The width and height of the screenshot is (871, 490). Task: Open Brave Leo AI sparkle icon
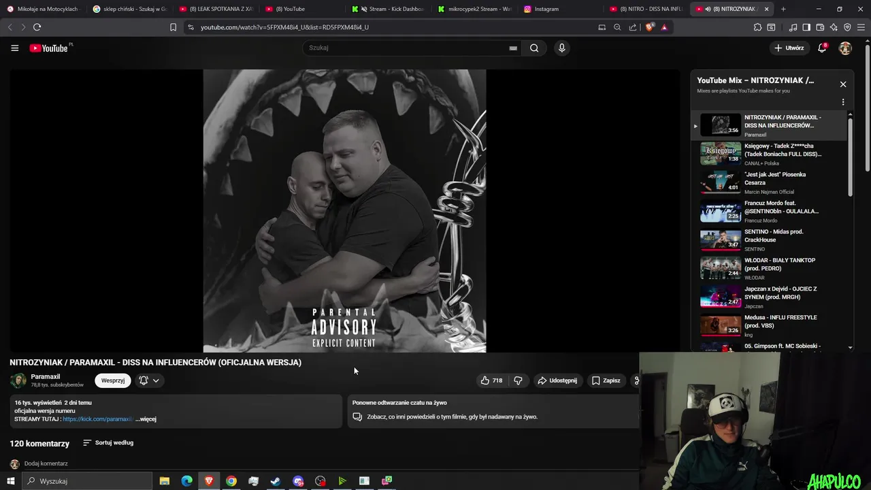coord(834,27)
